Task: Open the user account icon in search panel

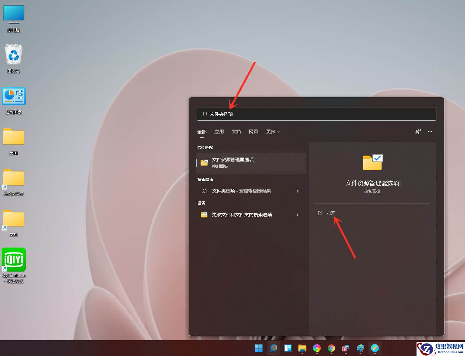Action: [418, 131]
